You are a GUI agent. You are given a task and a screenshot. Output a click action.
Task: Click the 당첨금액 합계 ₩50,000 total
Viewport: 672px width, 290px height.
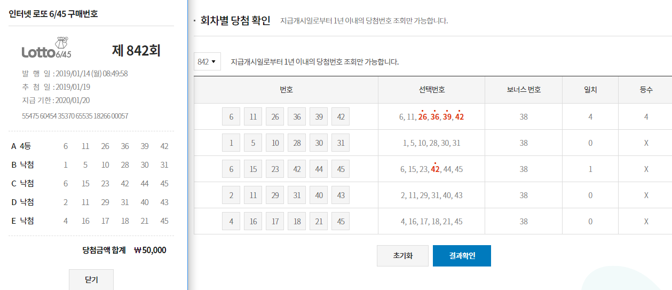124,250
